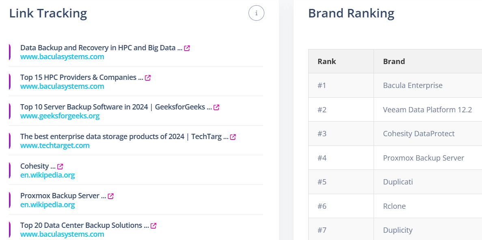Visit www.techtarget.com link
This screenshot has width=482, height=240.
[55, 146]
